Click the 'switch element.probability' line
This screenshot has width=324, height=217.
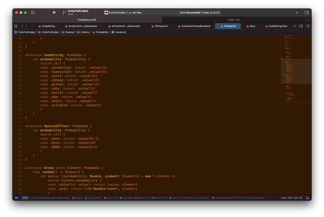click(x=75, y=180)
